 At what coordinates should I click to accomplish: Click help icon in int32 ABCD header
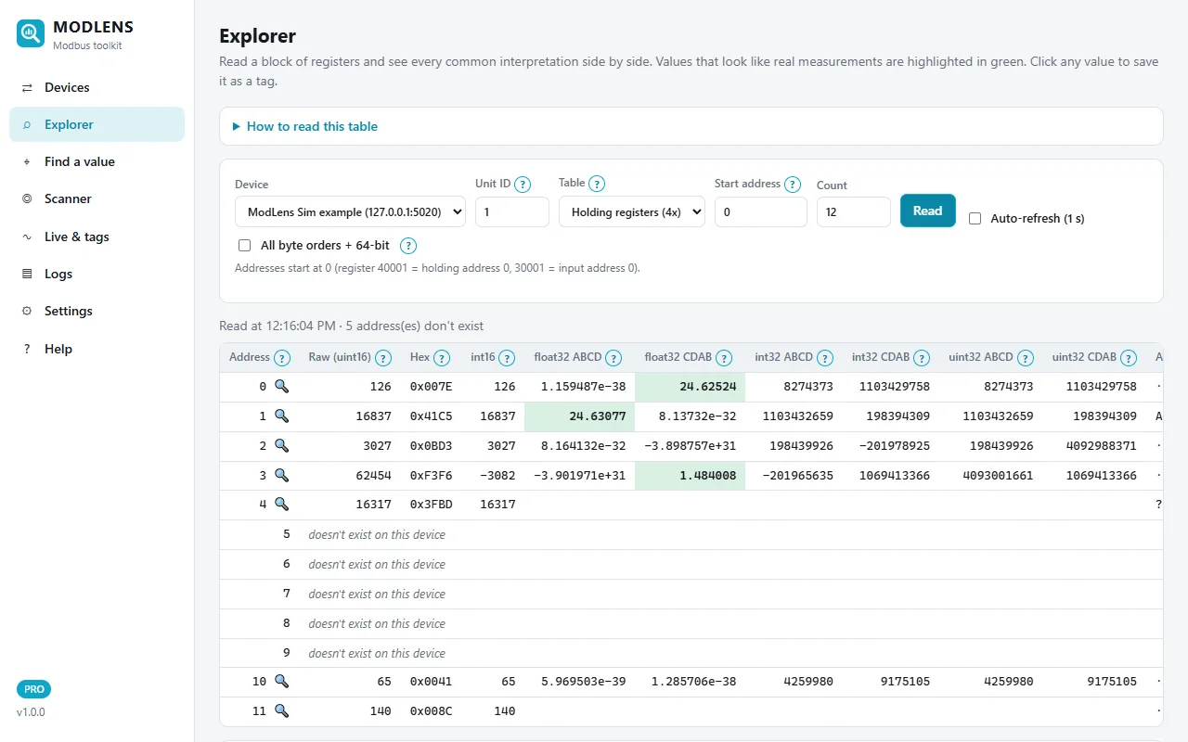(824, 357)
